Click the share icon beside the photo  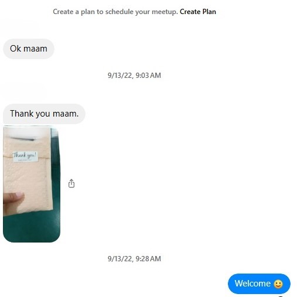pyautogui.click(x=71, y=183)
